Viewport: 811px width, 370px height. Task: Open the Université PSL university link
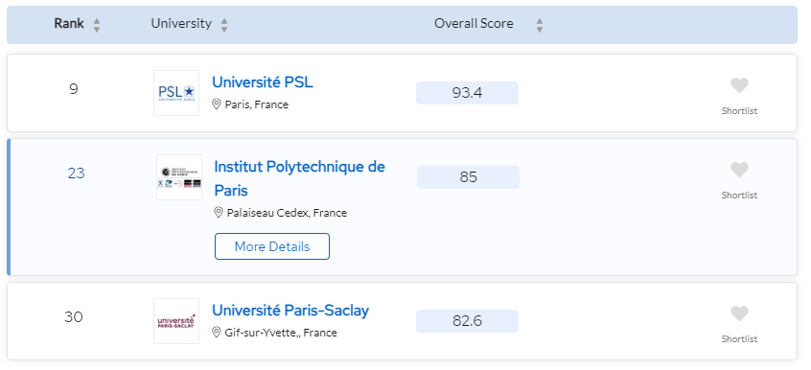(x=263, y=82)
